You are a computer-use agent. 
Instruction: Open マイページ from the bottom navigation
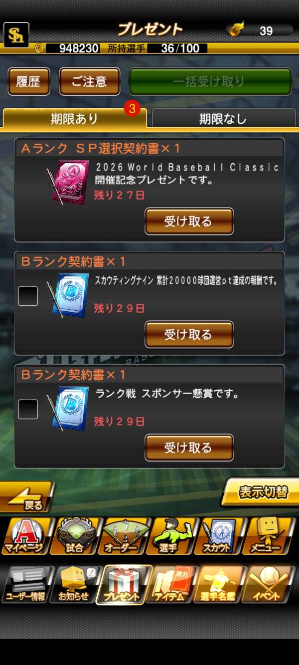coord(27,536)
